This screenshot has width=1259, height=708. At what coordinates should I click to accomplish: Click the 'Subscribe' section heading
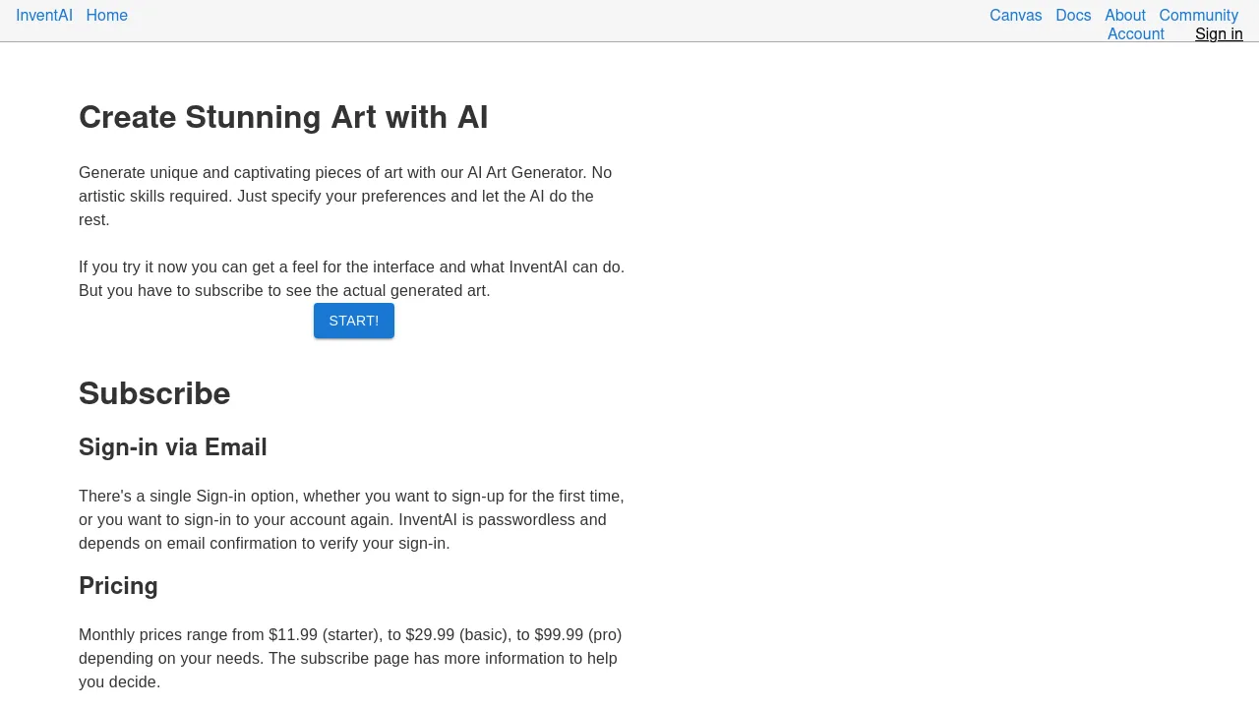coord(154,393)
